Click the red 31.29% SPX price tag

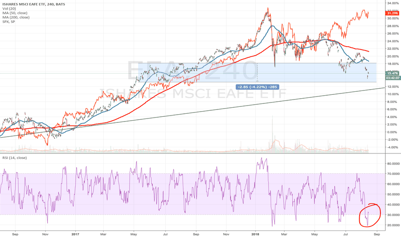tap(392, 13)
